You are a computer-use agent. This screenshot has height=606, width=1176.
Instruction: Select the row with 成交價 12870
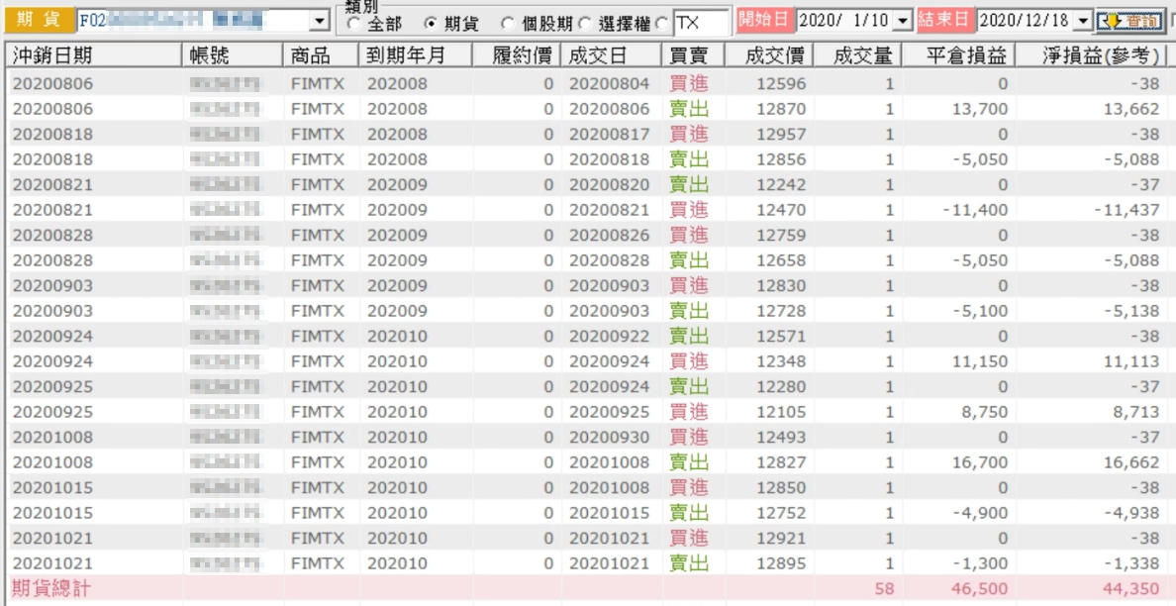tap(586, 109)
